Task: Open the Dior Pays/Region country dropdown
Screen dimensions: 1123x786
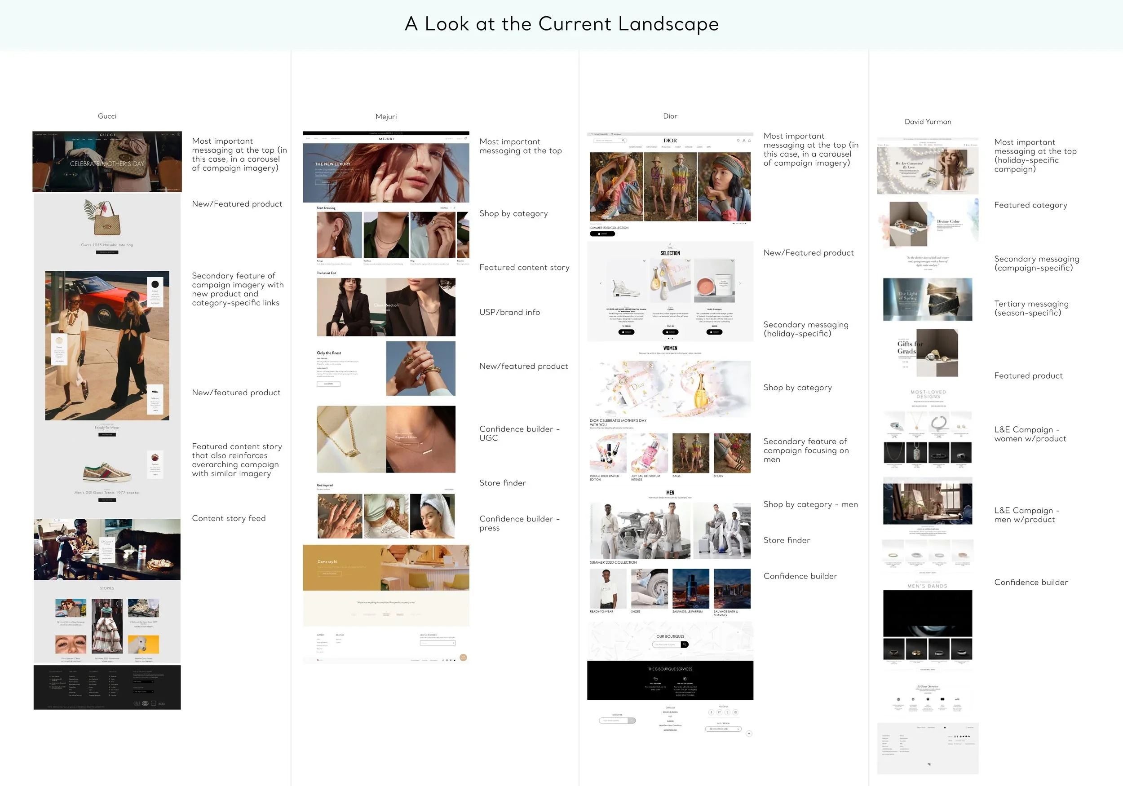Action: [x=723, y=729]
